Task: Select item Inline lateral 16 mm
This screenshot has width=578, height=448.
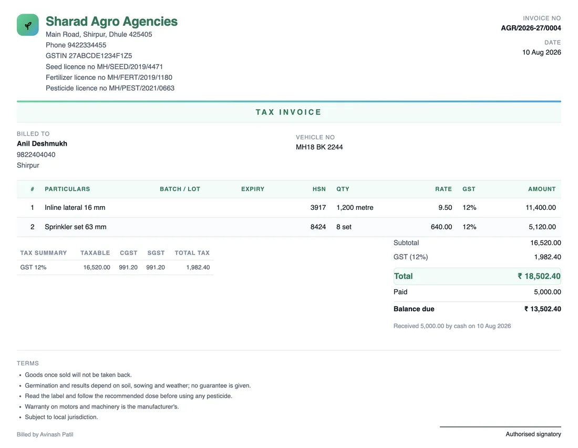Action: pos(75,207)
